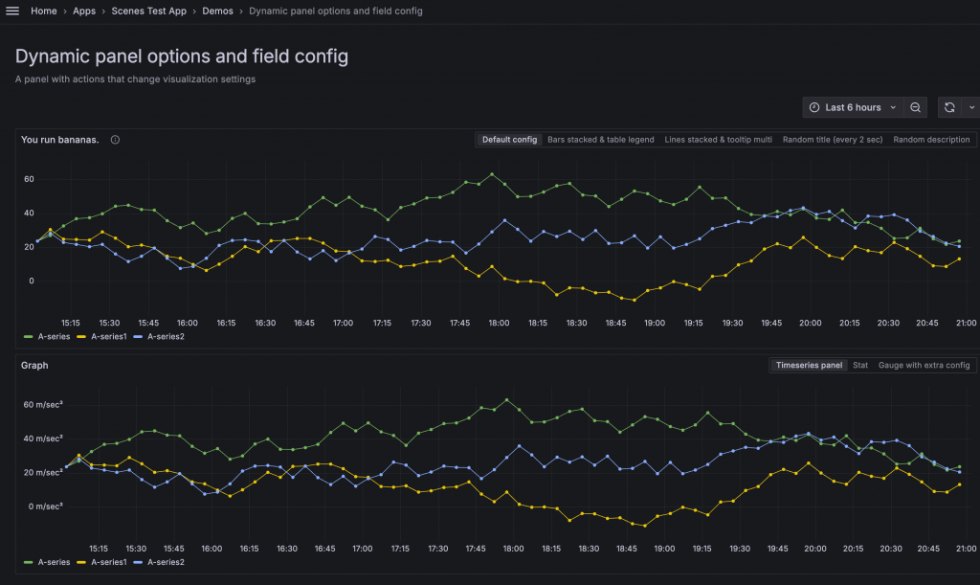980x585 pixels.
Task: Select Lines stacked & tooltip multi
Action: 718,140
